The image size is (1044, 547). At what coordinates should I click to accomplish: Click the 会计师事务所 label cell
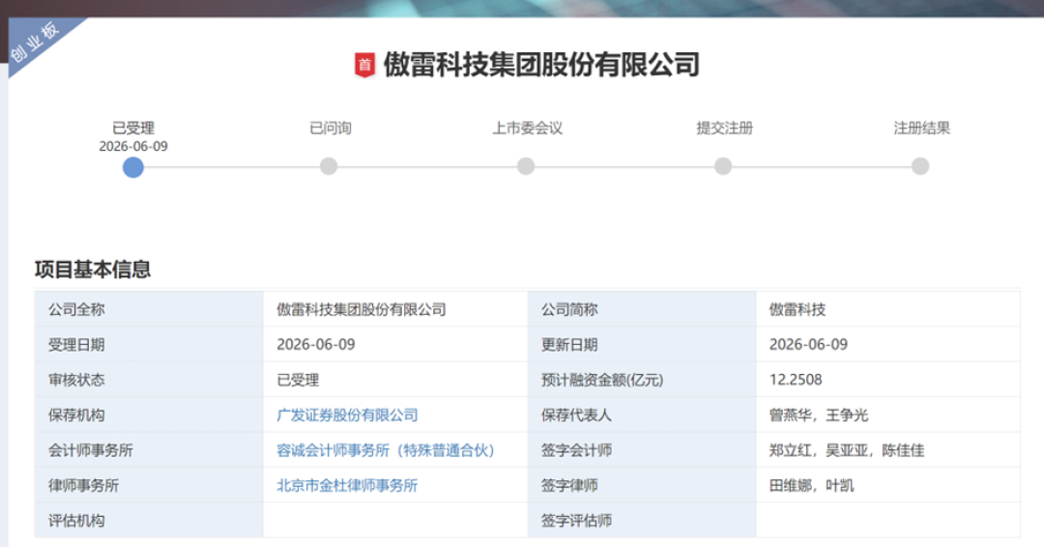149,450
